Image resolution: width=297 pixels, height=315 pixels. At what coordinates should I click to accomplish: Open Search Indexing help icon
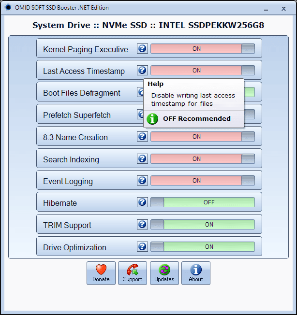[142, 158]
